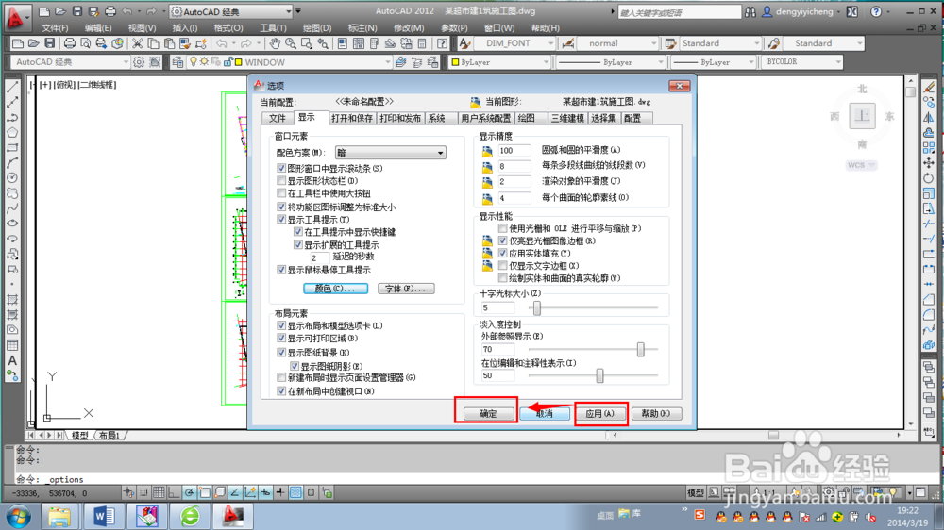Enable 在工具栏中使用大按钮 checkbox
The image size is (944, 530).
pyautogui.click(x=281, y=193)
